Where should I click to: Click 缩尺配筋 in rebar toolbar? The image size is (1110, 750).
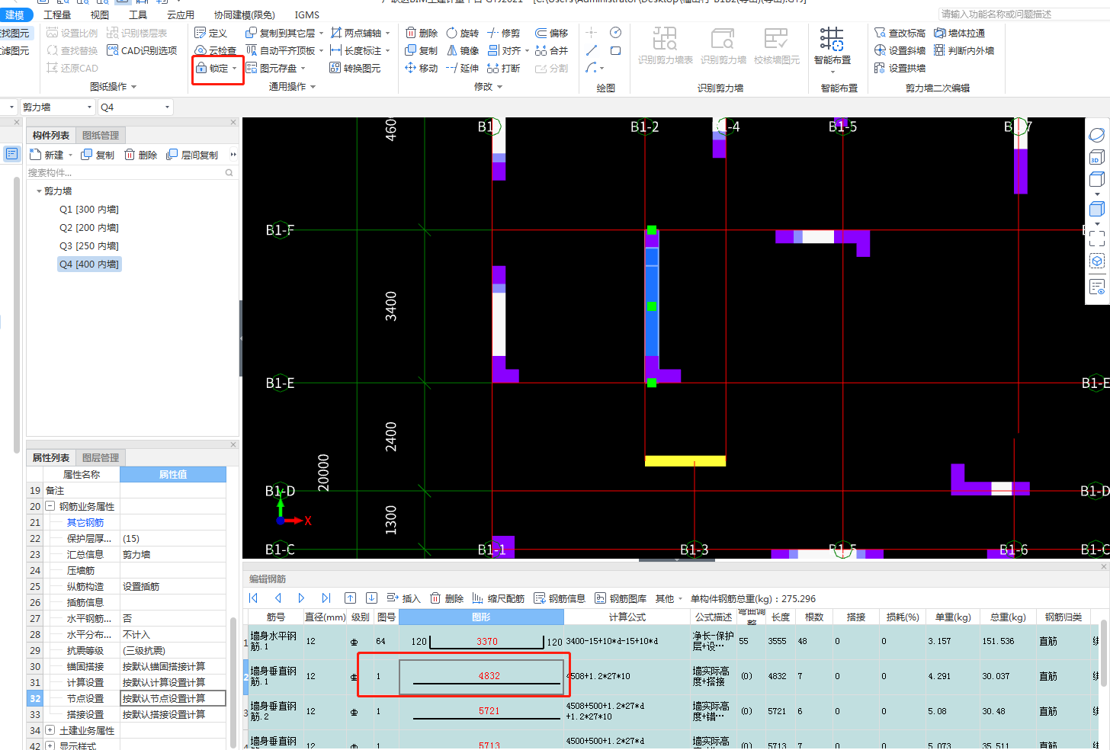pos(498,598)
